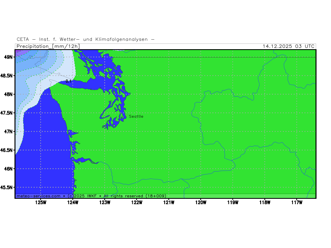
Task: Select the 119W longitude label
Action: [x=233, y=202]
